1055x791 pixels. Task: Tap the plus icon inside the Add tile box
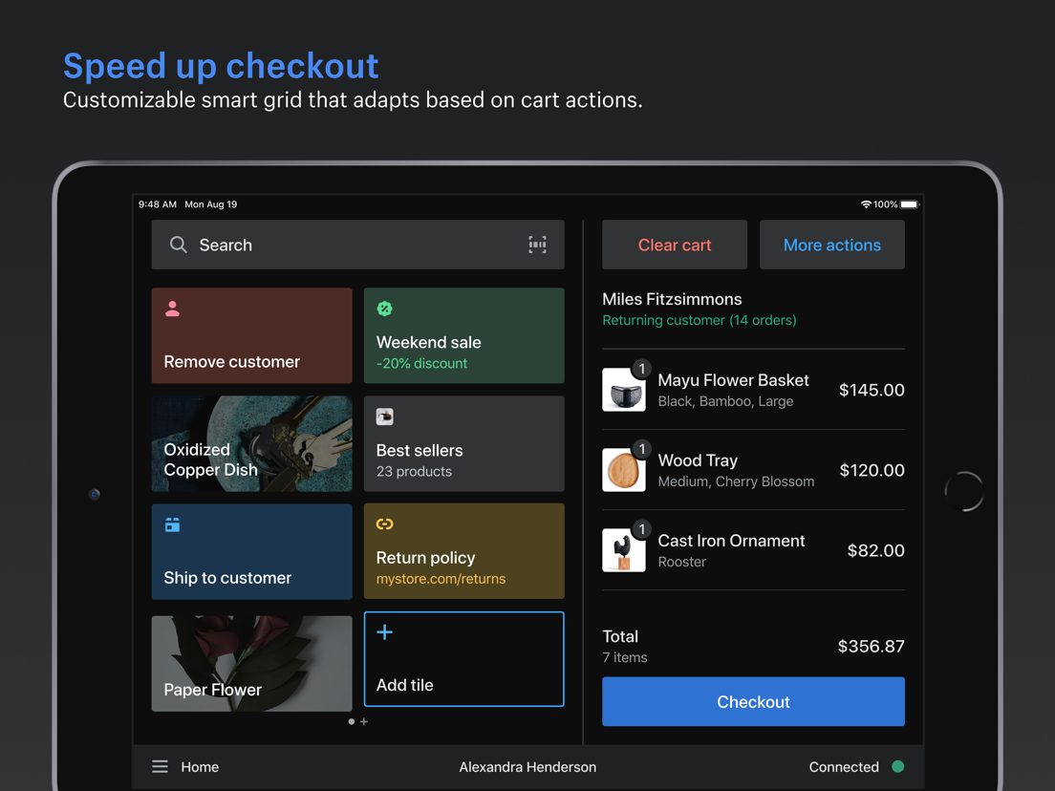(x=384, y=631)
